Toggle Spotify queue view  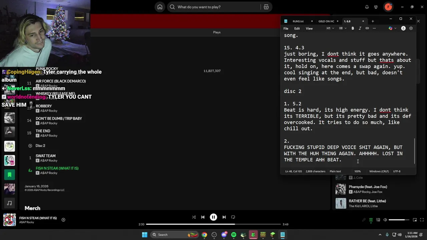coord(371,220)
